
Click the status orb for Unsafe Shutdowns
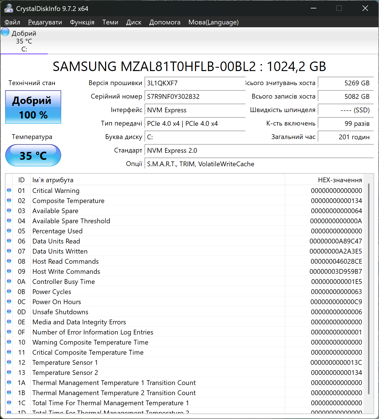(9, 312)
